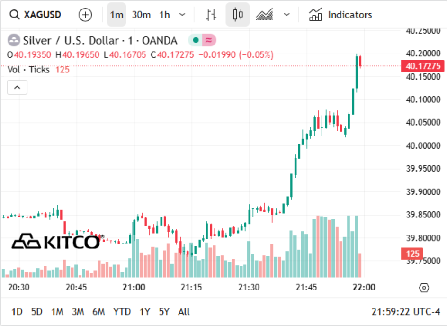Select the YTD date range
Screen dimensions: 447x326
pos(122,312)
